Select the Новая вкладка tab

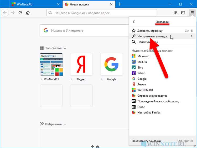[x=89, y=4]
